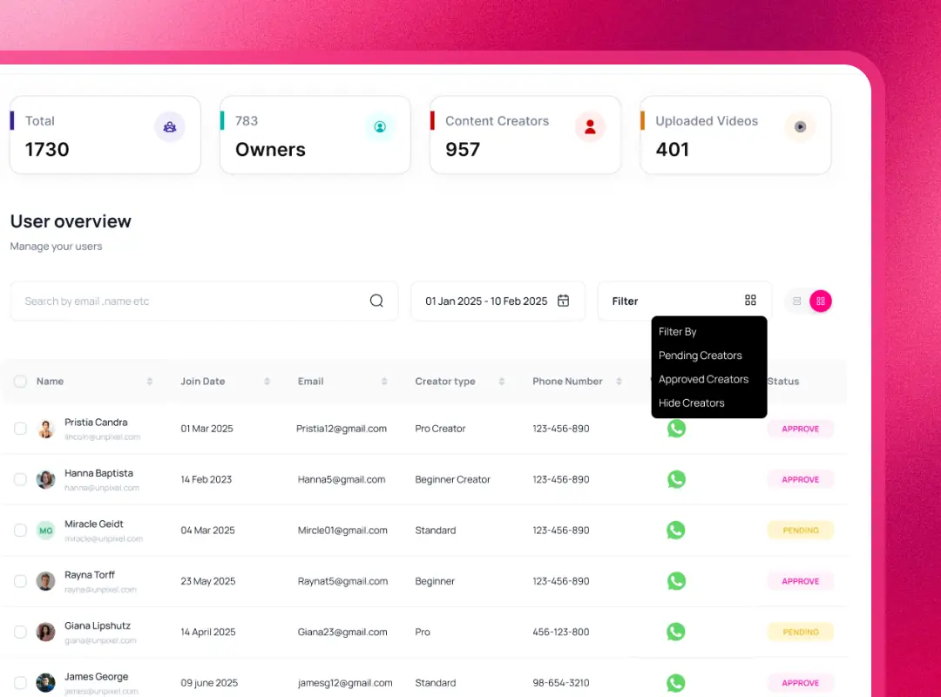Screen dimensions: 941x697
Task: Open the date range 01 Jan 2025 selector
Action: point(498,301)
